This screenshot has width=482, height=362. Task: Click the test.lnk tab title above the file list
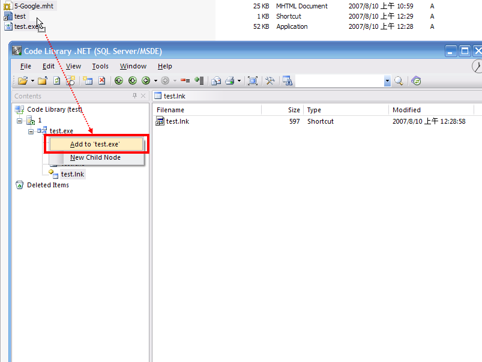coord(175,96)
